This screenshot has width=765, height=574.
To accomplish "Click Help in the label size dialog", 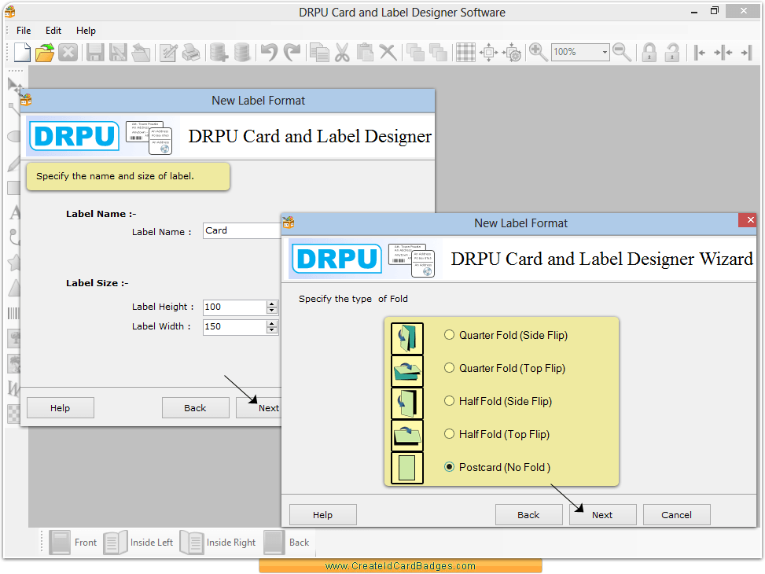I will coord(60,408).
